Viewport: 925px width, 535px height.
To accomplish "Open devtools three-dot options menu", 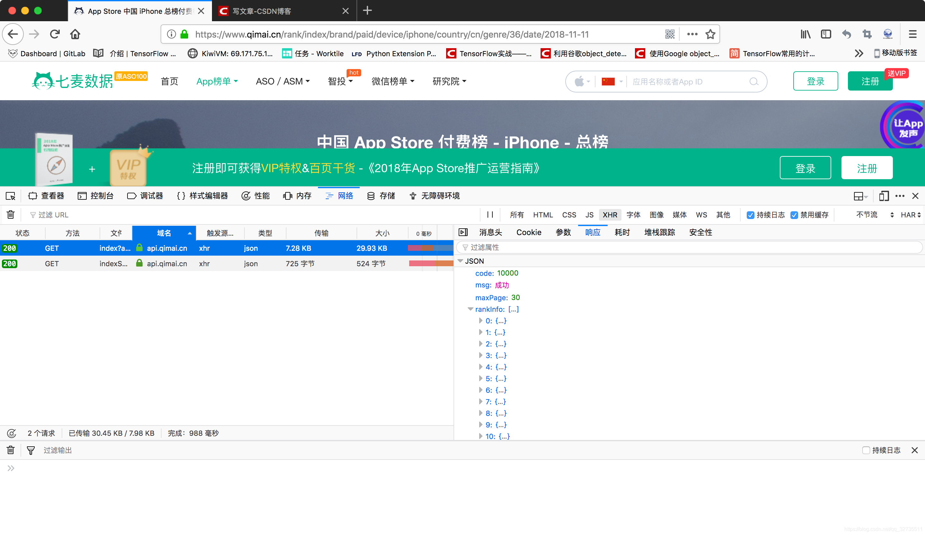I will (900, 196).
